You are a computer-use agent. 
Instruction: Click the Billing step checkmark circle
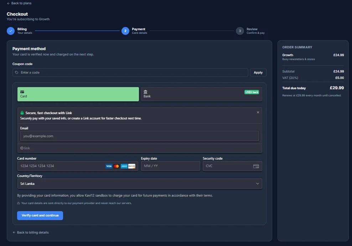point(11,31)
